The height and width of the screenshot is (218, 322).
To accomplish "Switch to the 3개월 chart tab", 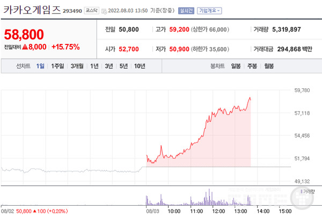I will pos(77,66).
